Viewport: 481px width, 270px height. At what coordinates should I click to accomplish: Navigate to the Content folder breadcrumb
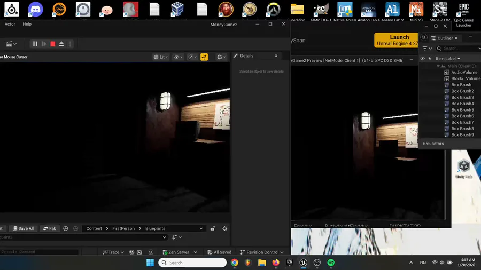pos(94,228)
